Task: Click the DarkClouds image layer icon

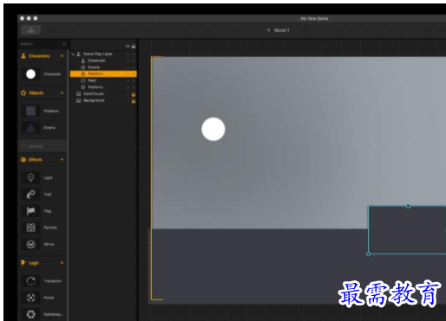Action: pyautogui.click(x=78, y=93)
